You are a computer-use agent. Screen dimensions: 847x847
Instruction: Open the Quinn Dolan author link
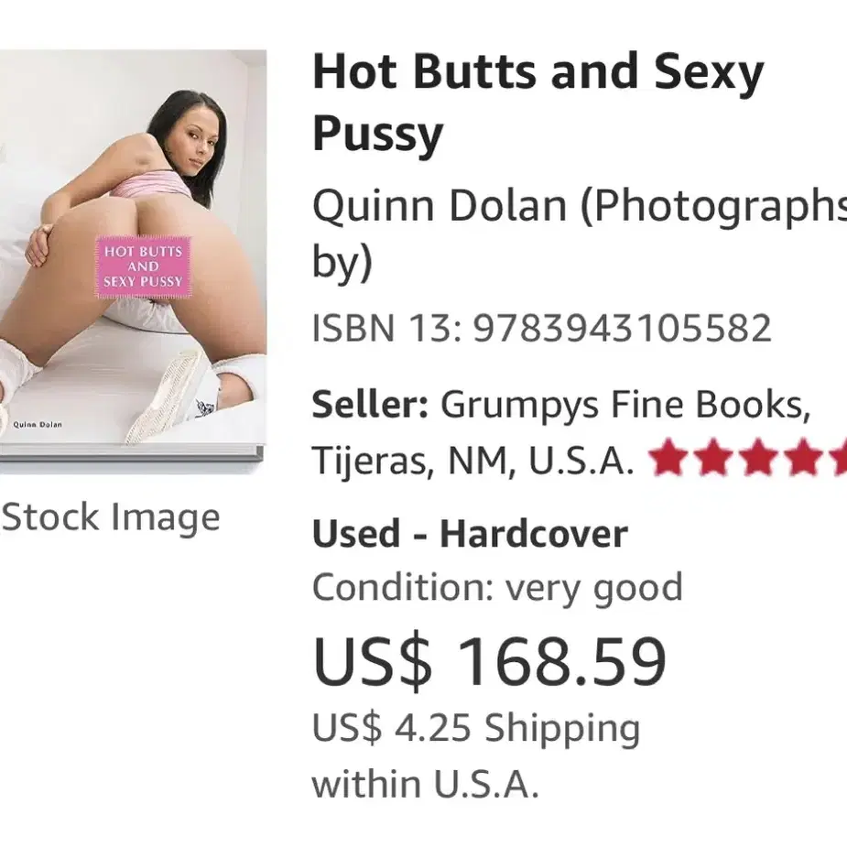point(440,206)
